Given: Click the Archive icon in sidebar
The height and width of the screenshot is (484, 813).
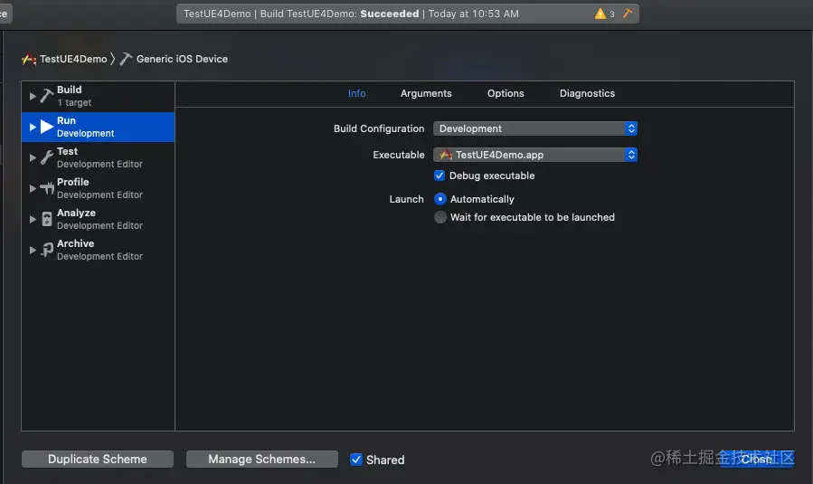Looking at the screenshot, I should click(47, 250).
